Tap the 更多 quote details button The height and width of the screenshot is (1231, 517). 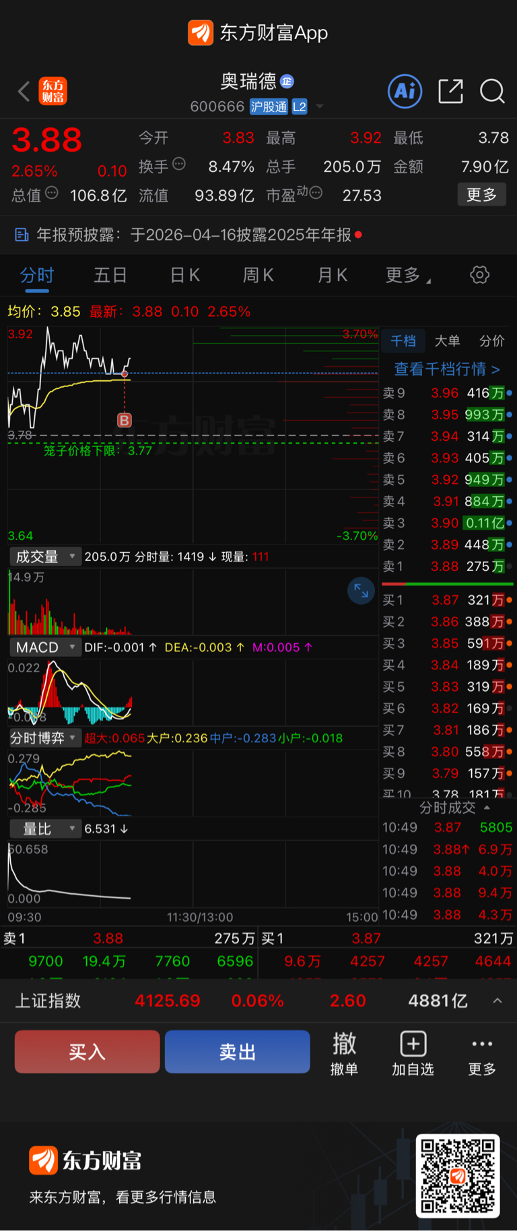pyautogui.click(x=482, y=195)
